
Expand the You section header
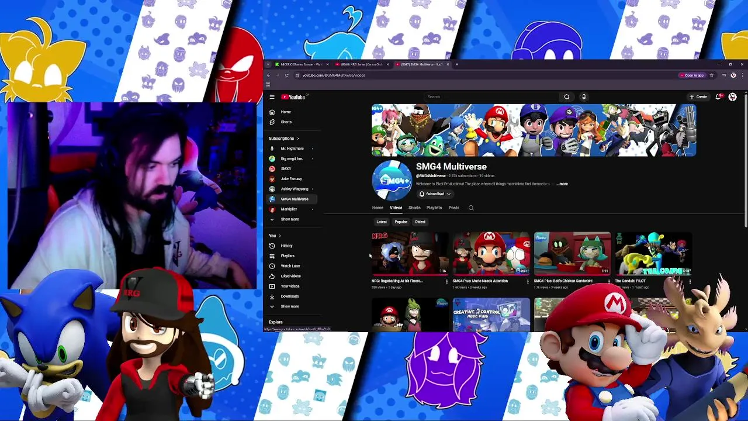(x=275, y=236)
